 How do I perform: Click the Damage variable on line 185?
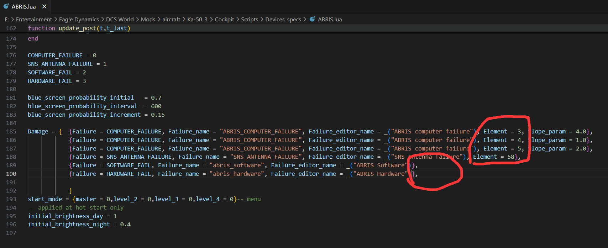click(38, 131)
